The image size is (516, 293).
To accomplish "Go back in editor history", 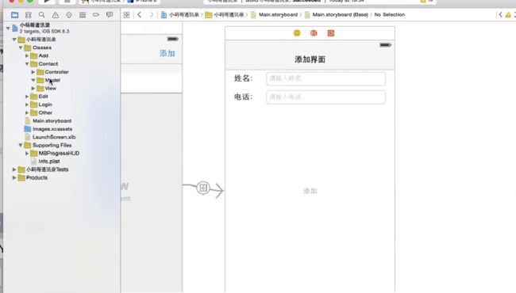I will tap(140, 15).
